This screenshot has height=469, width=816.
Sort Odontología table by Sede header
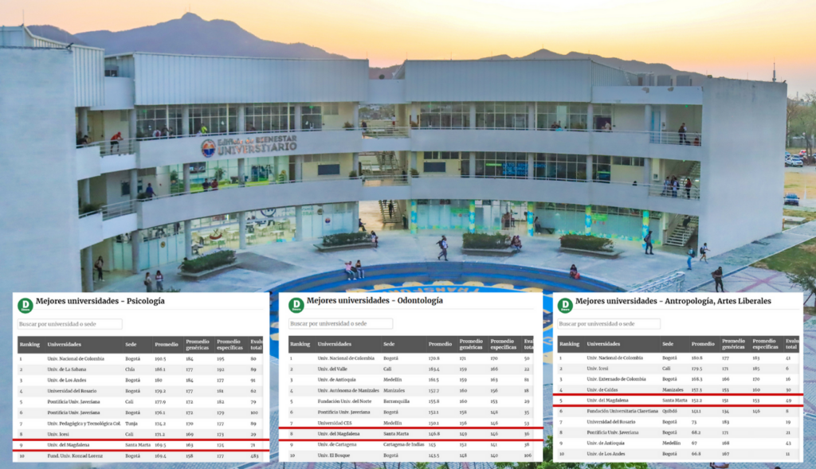pos(389,344)
